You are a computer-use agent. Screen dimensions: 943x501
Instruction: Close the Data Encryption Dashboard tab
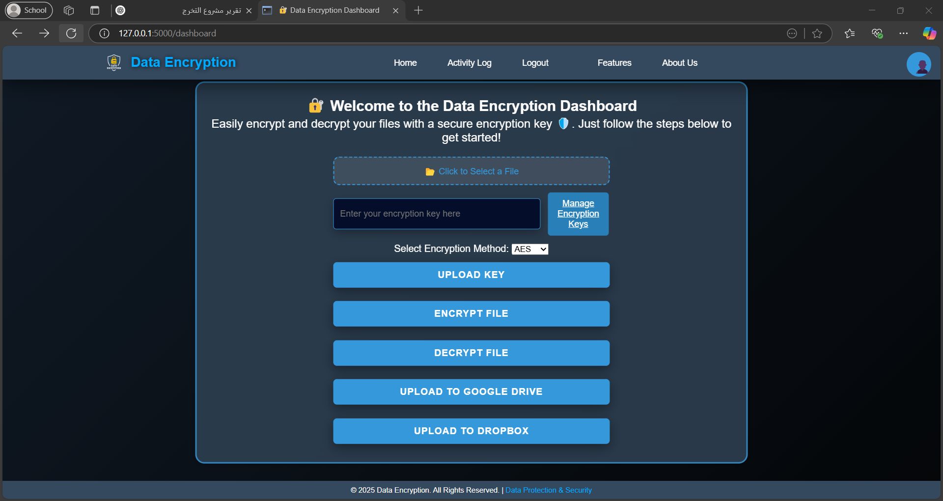point(395,10)
